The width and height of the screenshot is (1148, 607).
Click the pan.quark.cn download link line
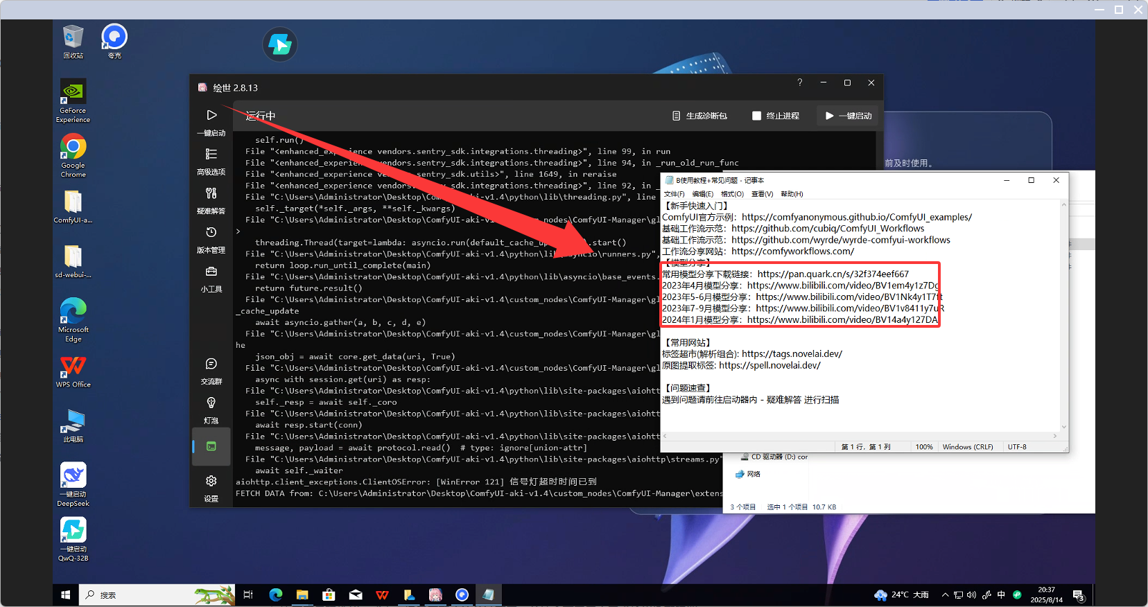[x=785, y=274]
